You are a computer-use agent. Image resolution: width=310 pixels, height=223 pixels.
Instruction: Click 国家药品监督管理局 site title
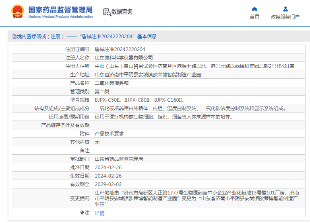click(x=60, y=10)
